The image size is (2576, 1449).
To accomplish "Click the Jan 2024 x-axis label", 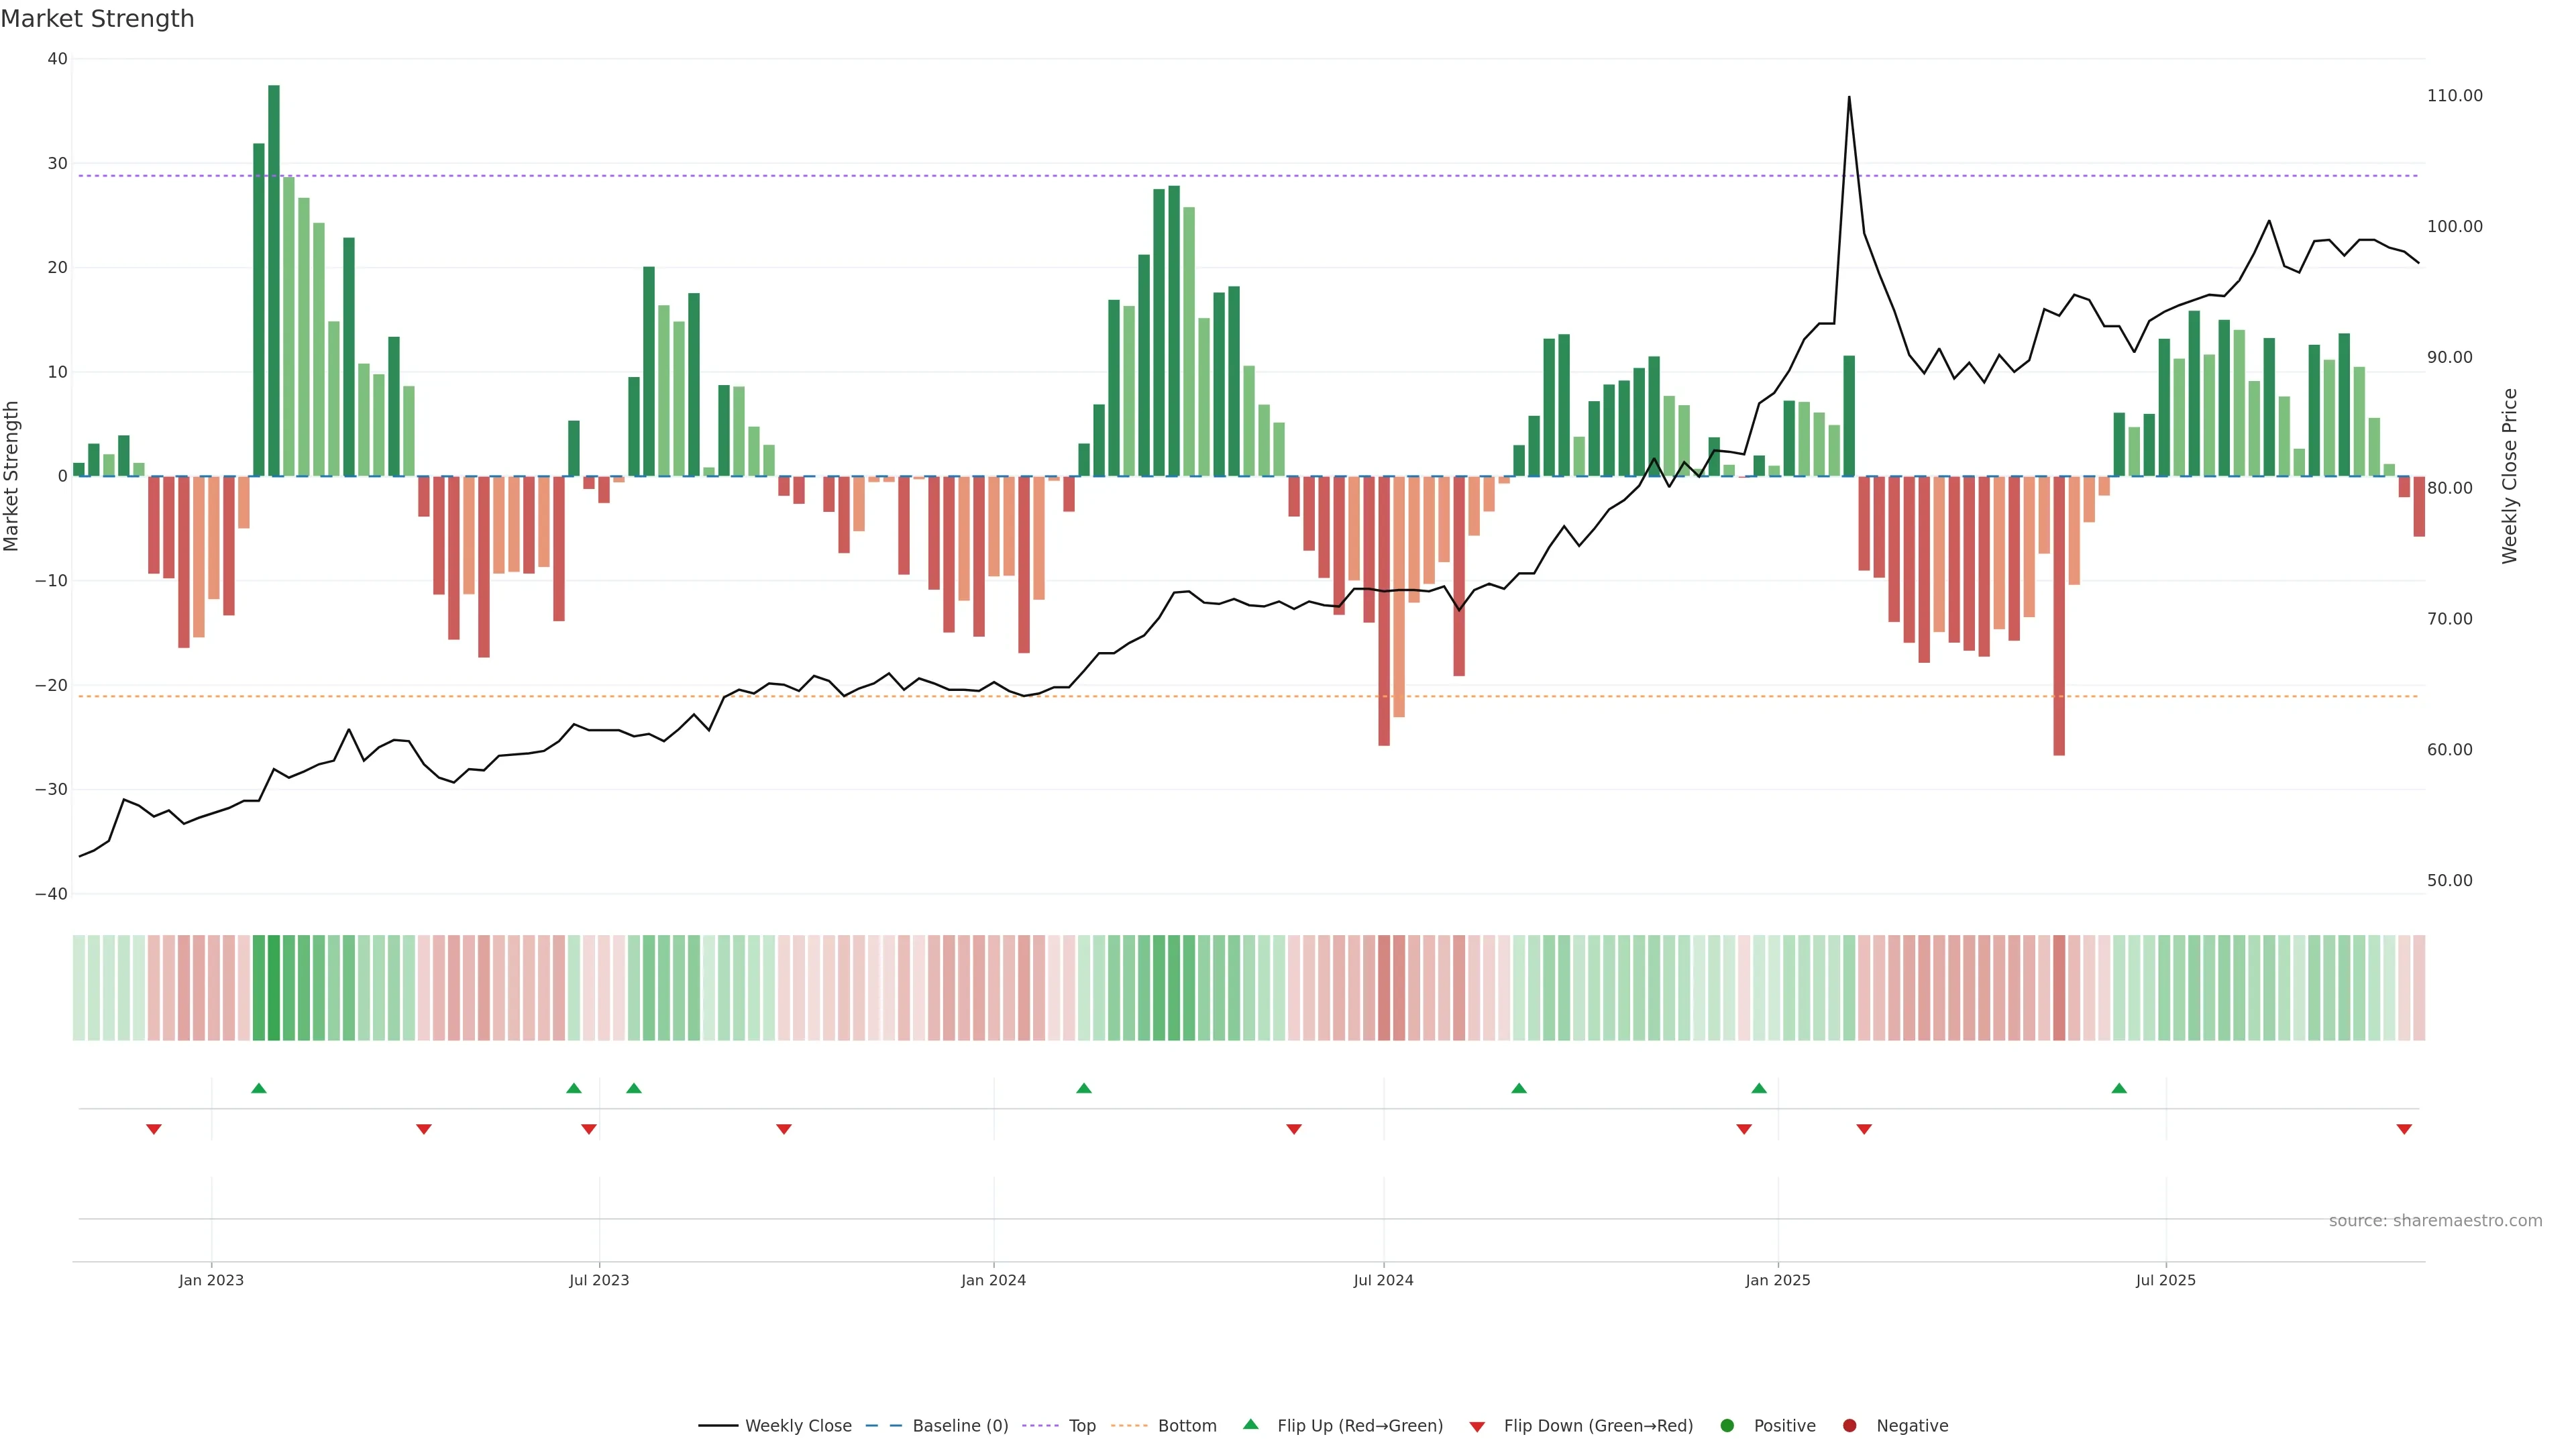I will [993, 1280].
